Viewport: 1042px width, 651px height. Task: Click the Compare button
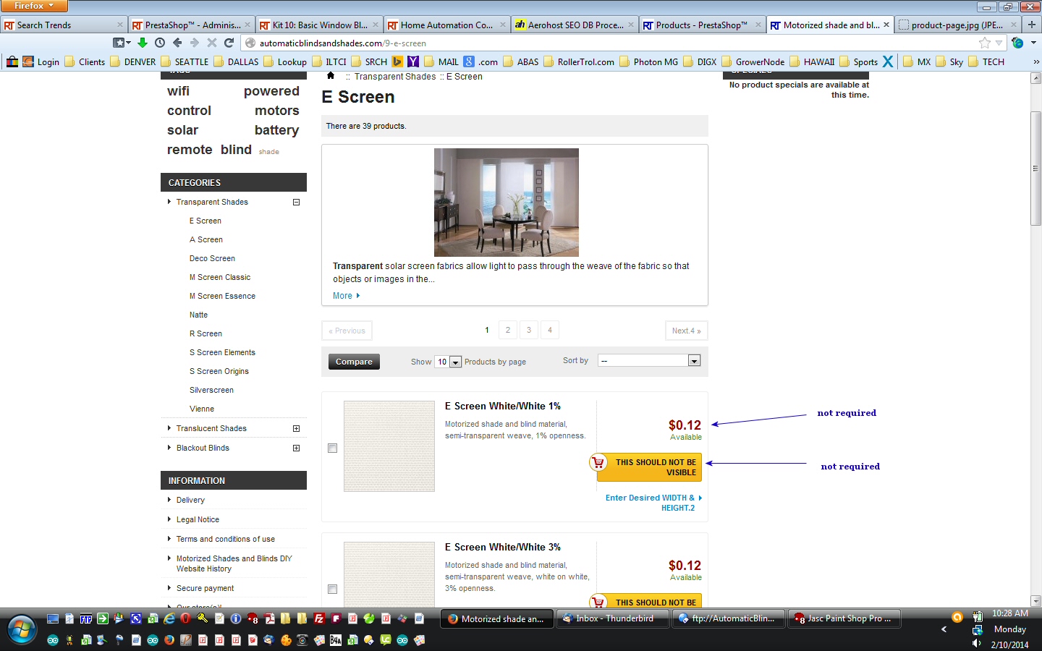click(x=354, y=362)
